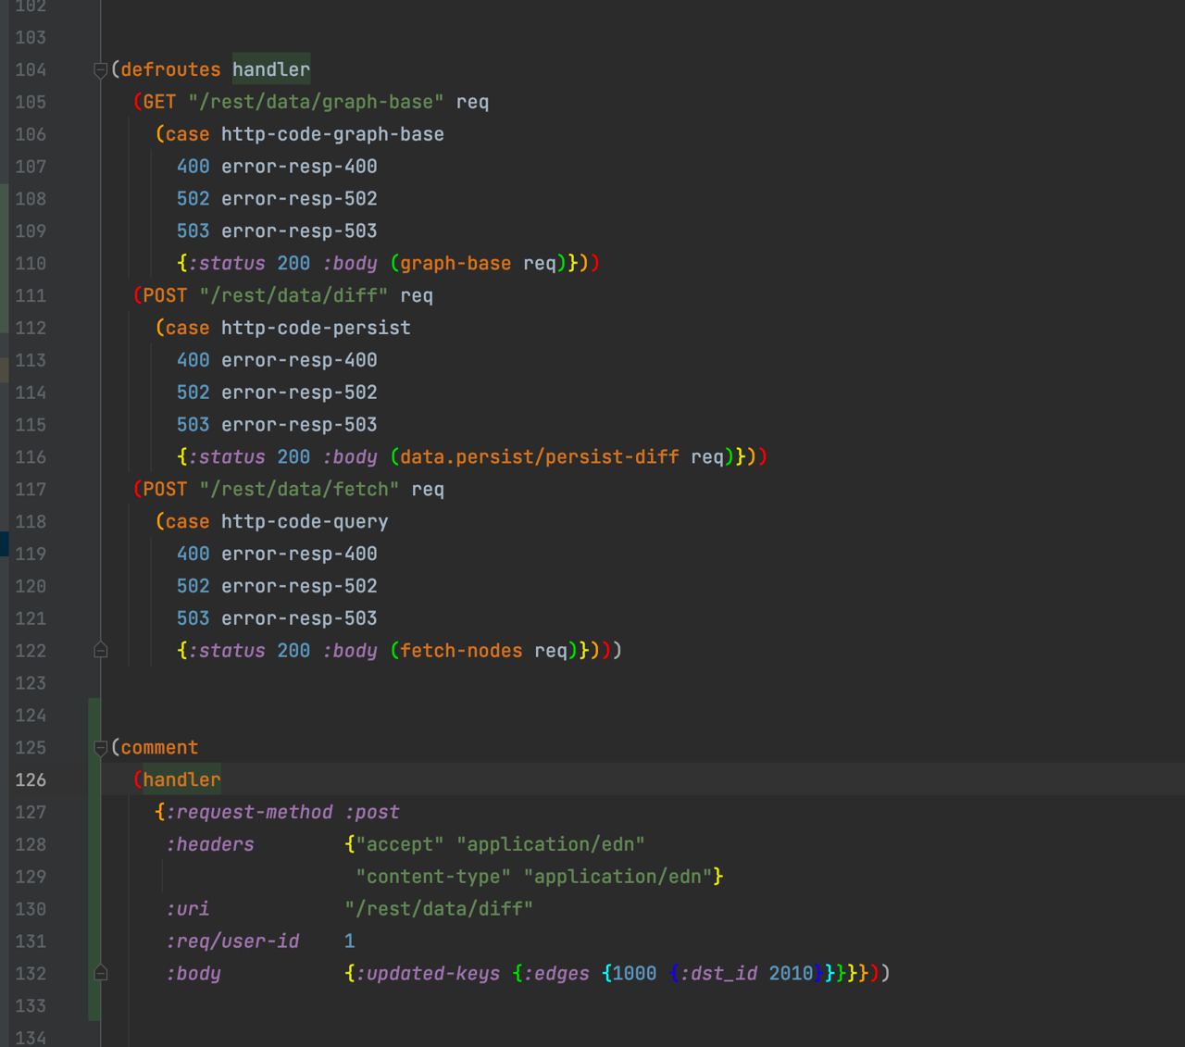
Task: Click error-resp-400 on line 107
Action: (x=299, y=167)
